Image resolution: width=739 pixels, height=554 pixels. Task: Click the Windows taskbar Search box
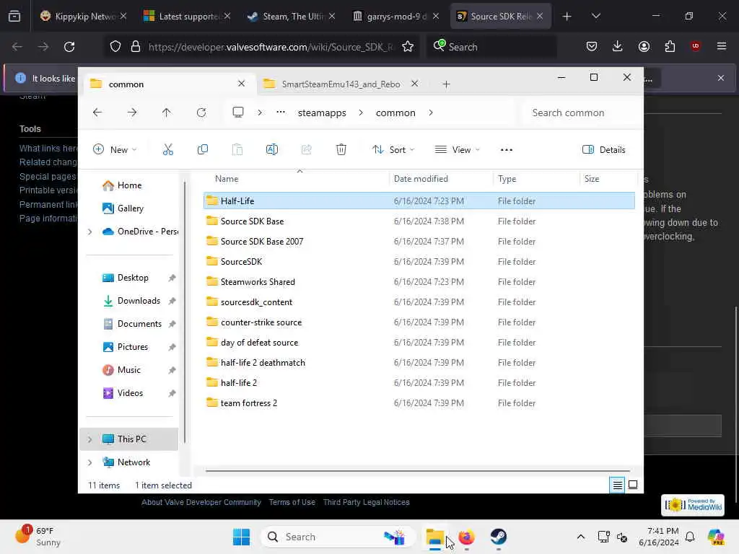coord(338,537)
